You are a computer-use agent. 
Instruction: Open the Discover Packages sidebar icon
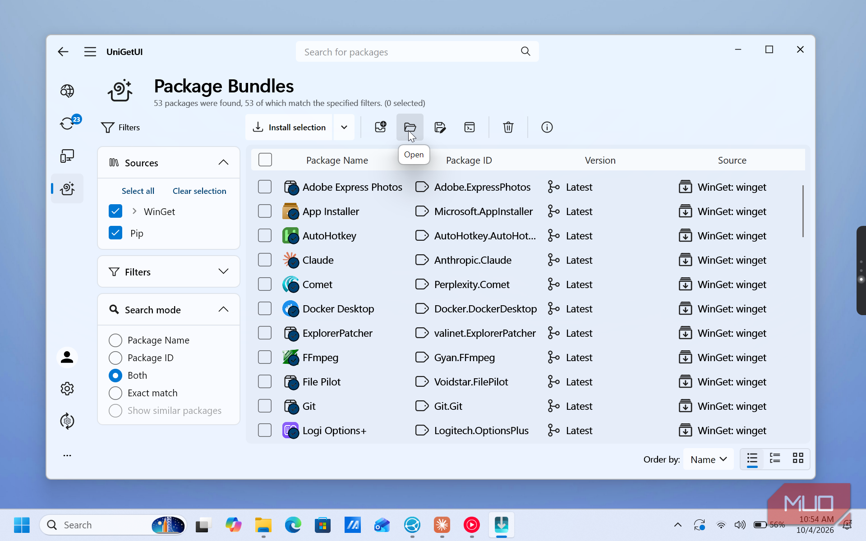(x=67, y=91)
